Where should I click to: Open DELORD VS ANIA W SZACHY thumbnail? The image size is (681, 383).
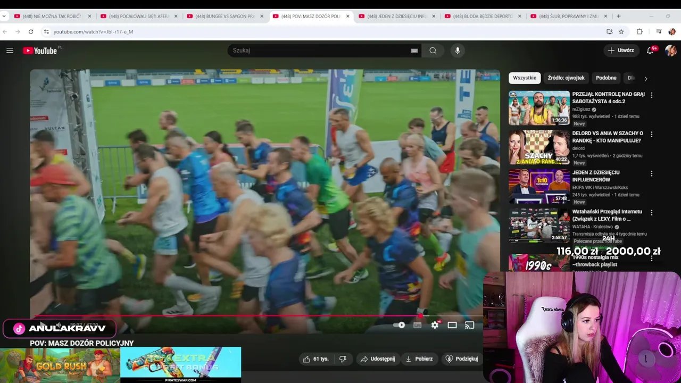(x=539, y=147)
